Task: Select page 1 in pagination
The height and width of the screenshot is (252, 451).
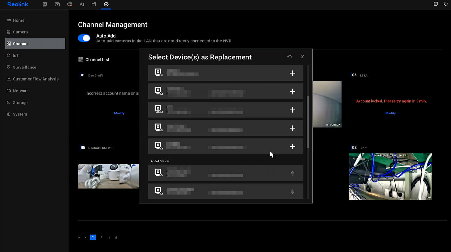Action: click(x=93, y=238)
